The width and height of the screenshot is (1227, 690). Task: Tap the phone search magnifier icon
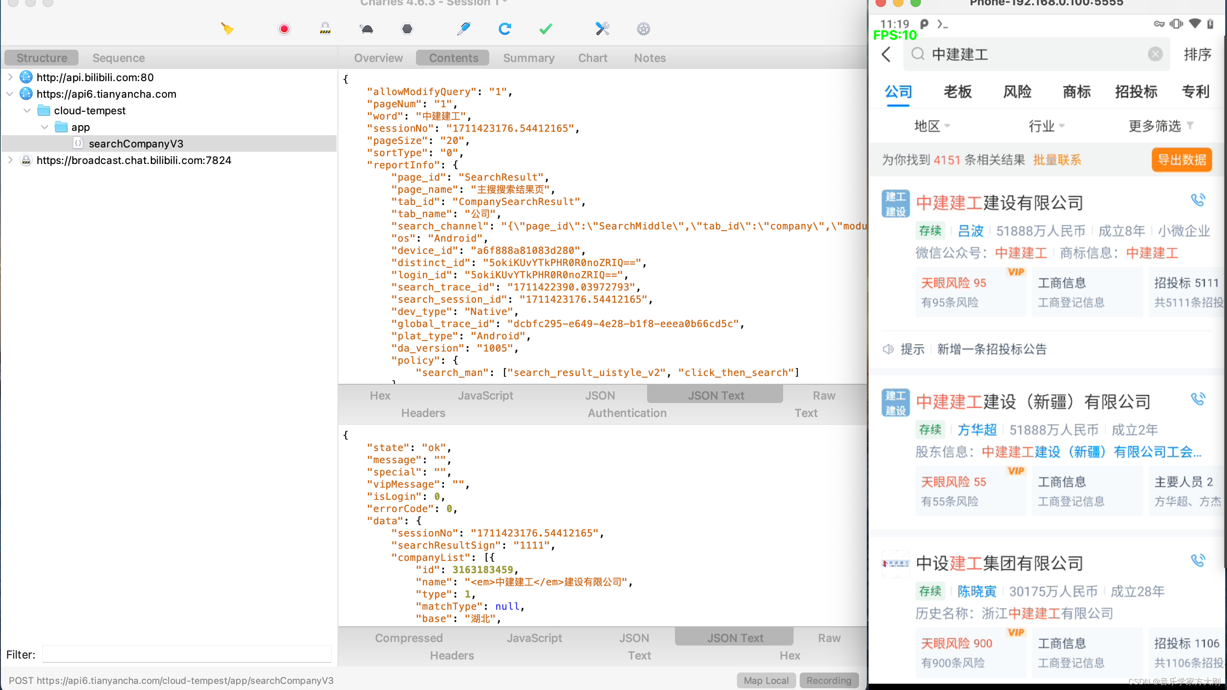click(x=917, y=54)
